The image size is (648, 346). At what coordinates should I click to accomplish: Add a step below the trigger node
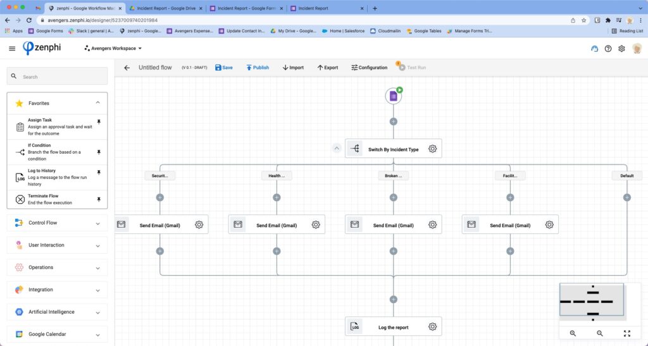pyautogui.click(x=394, y=121)
